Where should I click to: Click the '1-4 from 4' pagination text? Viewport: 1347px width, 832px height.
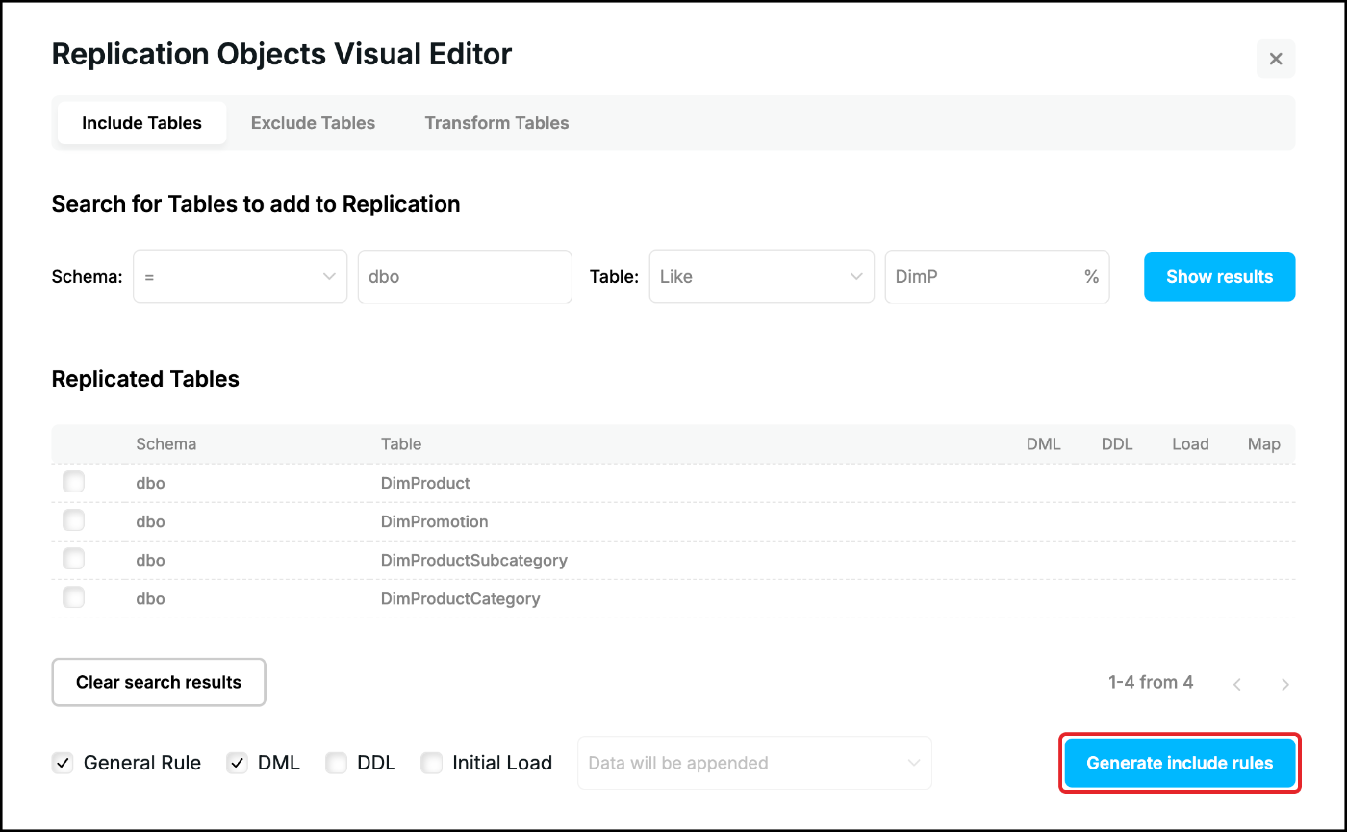click(1151, 682)
